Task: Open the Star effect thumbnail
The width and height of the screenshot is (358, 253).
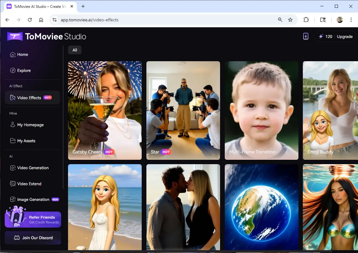Action: click(x=183, y=110)
